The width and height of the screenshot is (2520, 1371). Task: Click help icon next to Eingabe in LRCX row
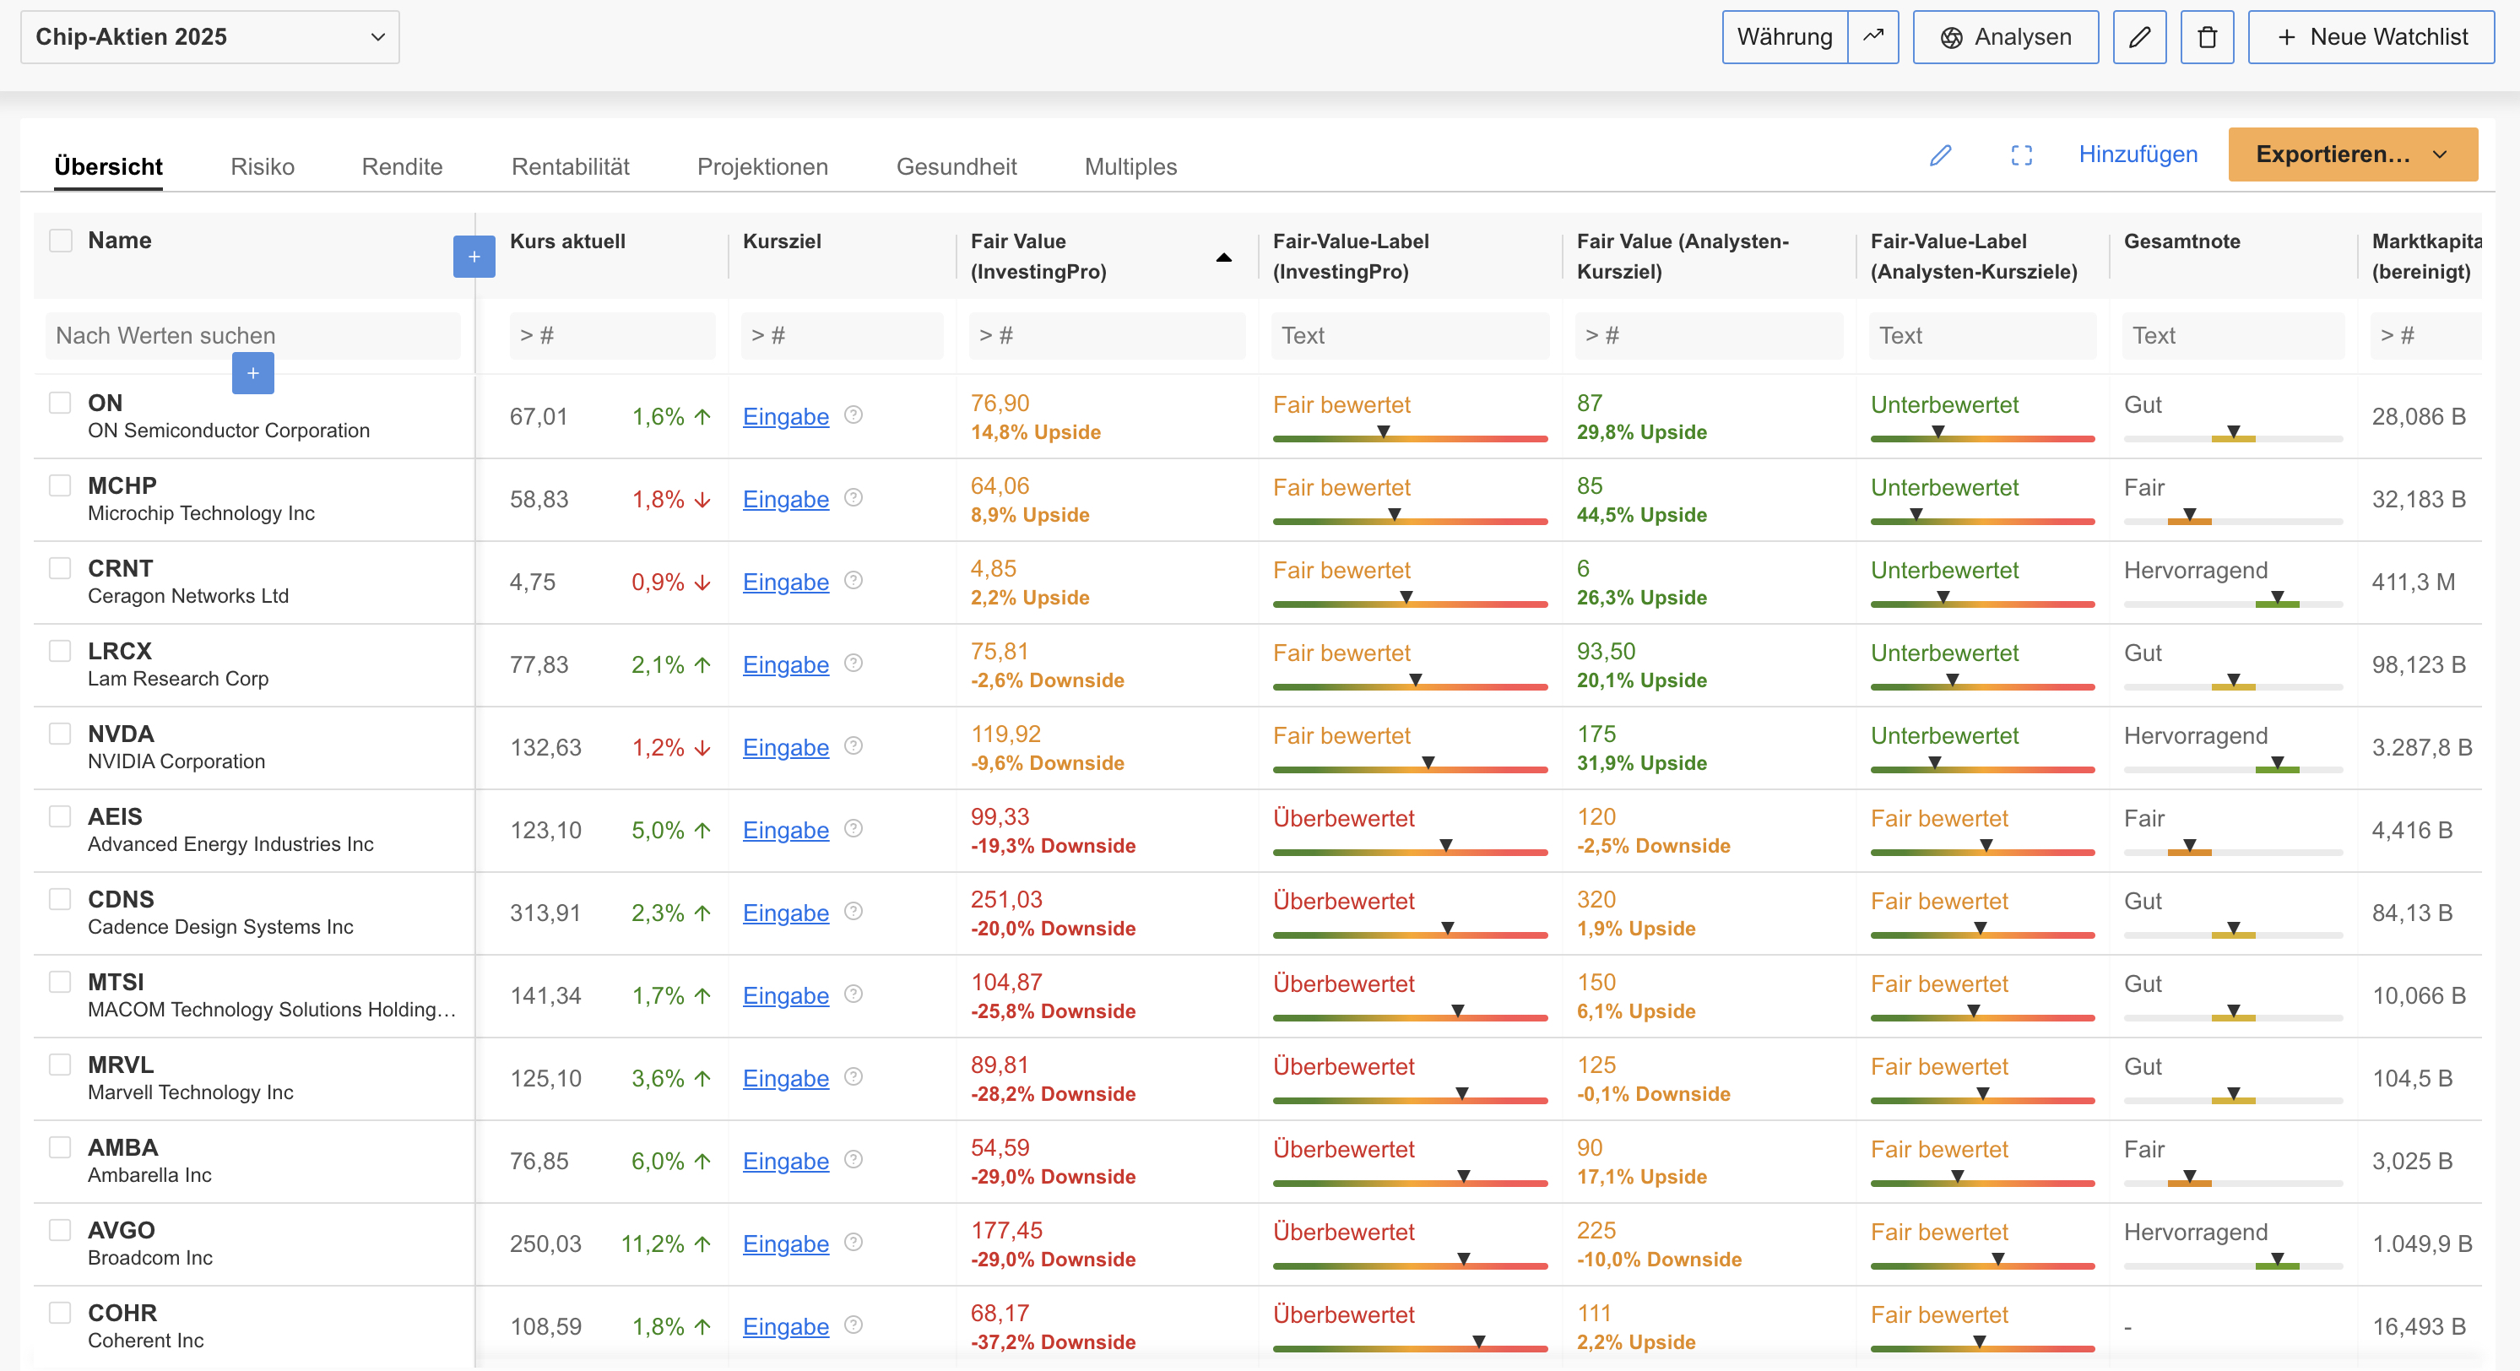click(853, 664)
